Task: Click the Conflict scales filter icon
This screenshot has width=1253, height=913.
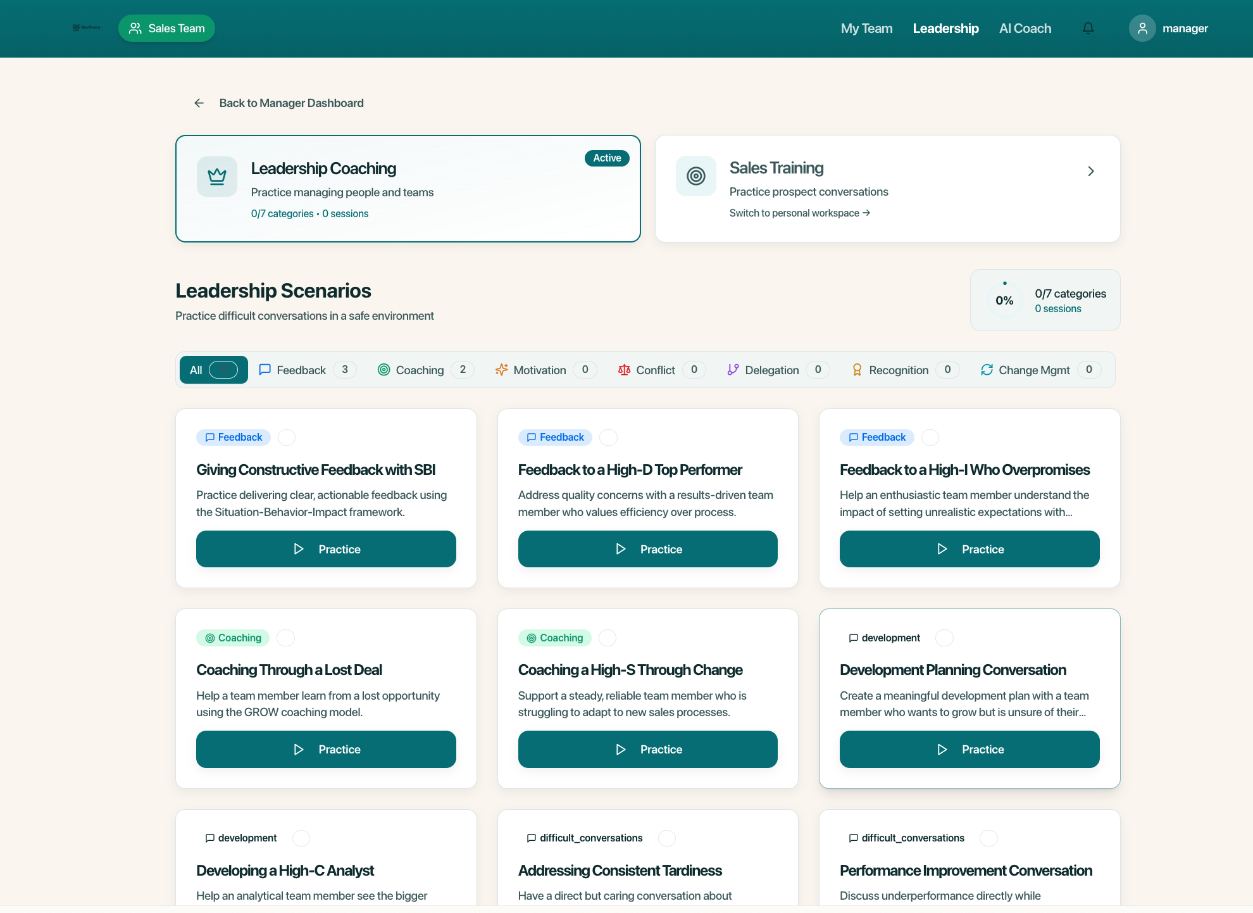Action: click(624, 370)
